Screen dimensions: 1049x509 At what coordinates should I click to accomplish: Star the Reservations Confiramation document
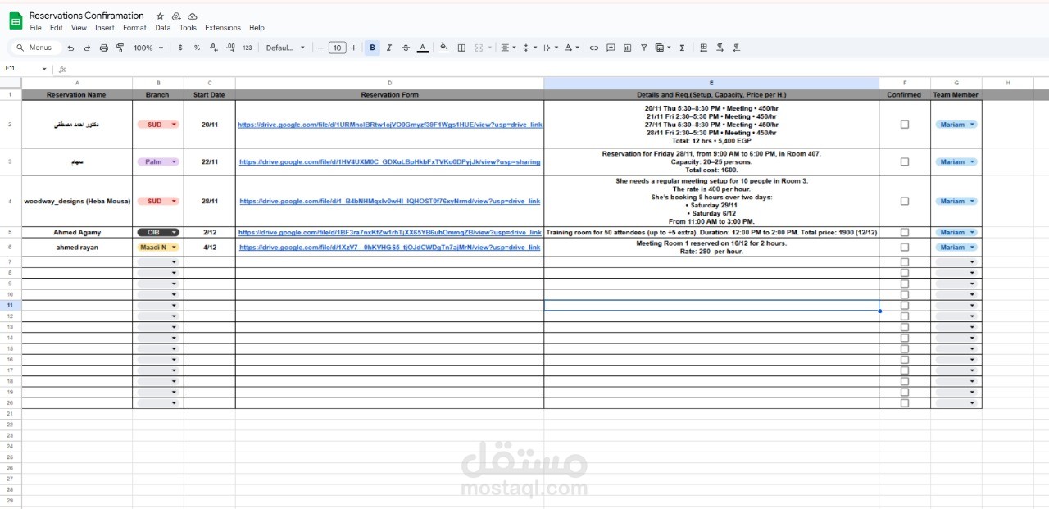(x=160, y=16)
